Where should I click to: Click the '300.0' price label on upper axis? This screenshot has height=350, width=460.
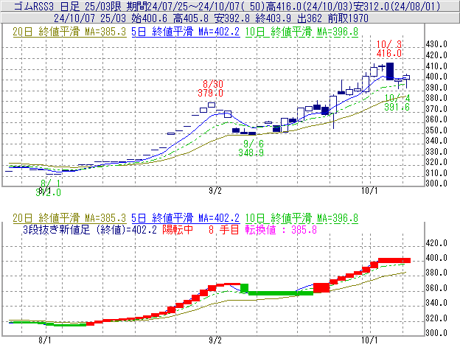pyautogui.click(x=436, y=183)
